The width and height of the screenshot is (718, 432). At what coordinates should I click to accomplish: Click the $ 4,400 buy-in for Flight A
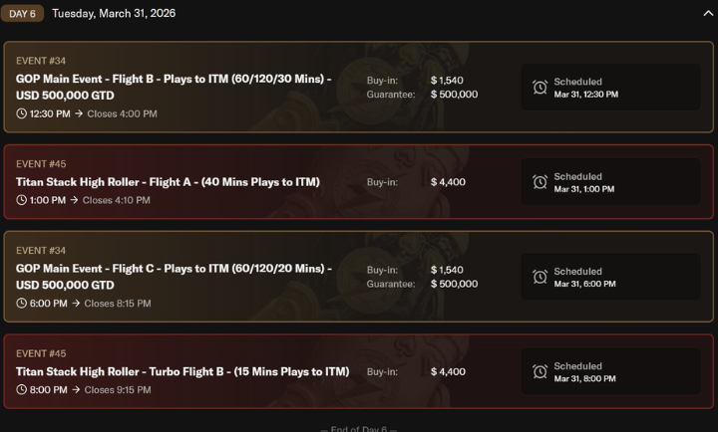(x=448, y=182)
